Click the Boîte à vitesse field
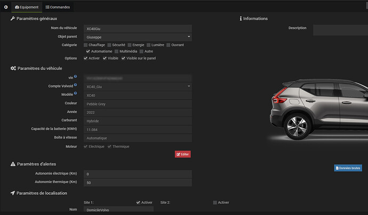Viewport: 368px width, 215px height. coord(138,138)
